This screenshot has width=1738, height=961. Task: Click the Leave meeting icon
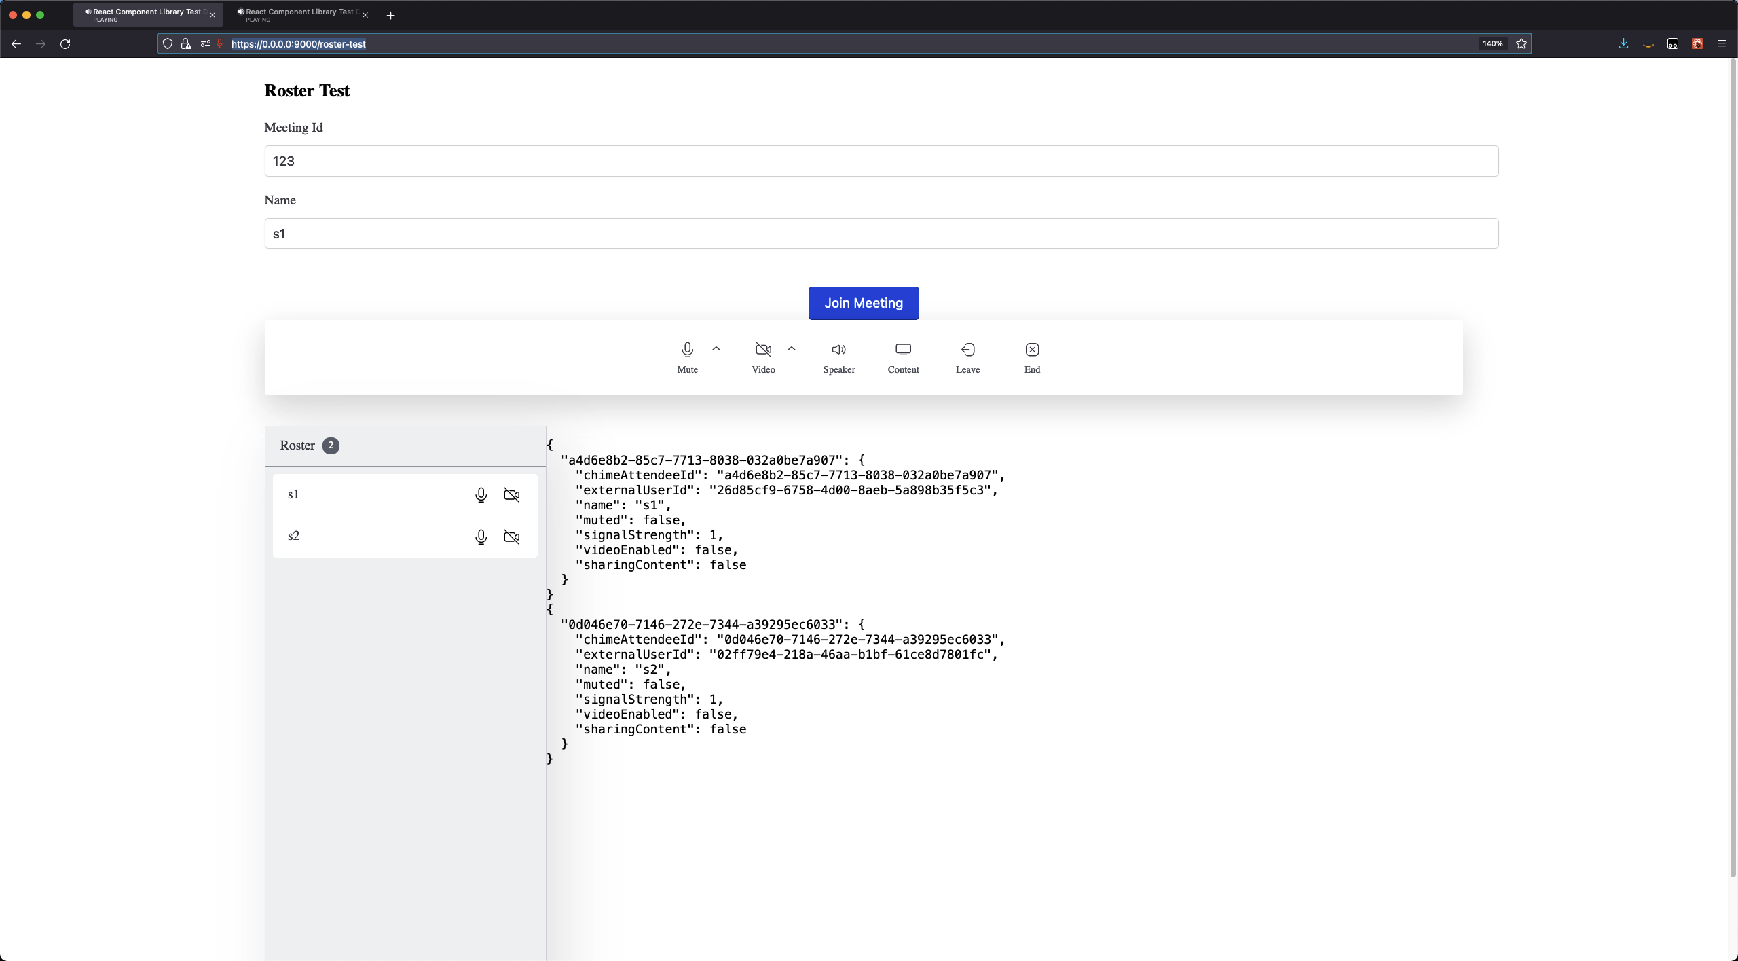pos(967,350)
